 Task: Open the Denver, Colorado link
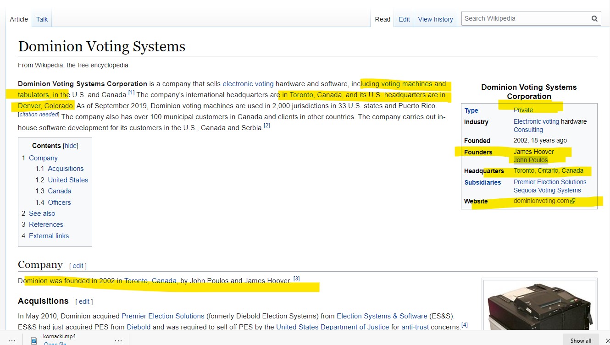point(45,106)
